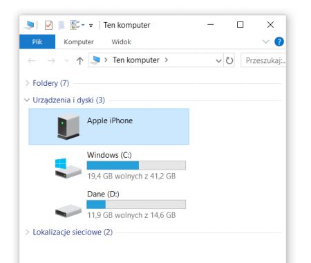Open the Customize Quick Access Toolbar dropdown
The width and height of the screenshot is (311, 263).
[91, 26]
